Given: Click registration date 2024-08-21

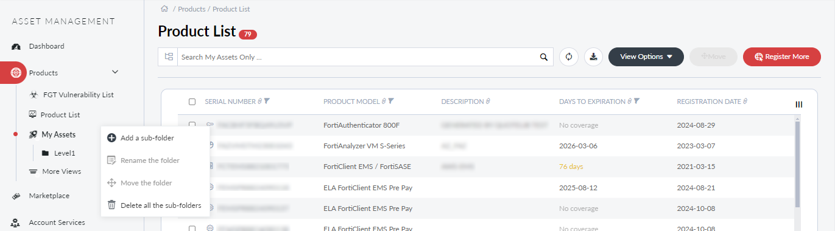Looking at the screenshot, I should click(696, 188).
